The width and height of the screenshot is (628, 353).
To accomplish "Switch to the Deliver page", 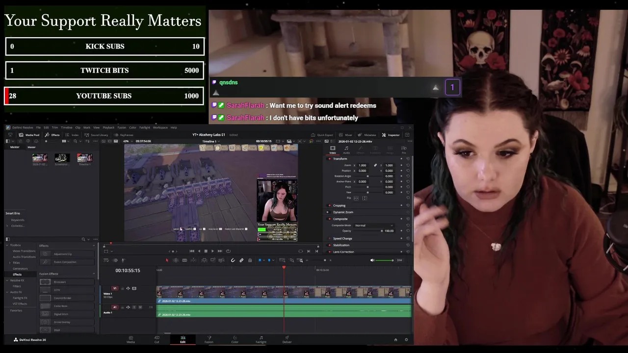I will click(287, 339).
